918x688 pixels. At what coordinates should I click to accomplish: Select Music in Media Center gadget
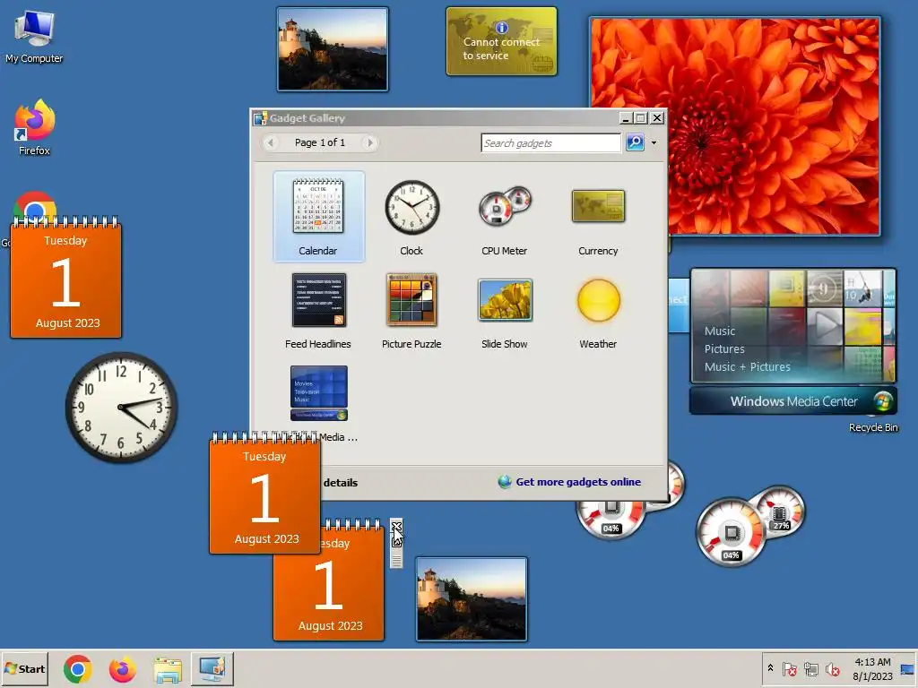click(x=720, y=331)
